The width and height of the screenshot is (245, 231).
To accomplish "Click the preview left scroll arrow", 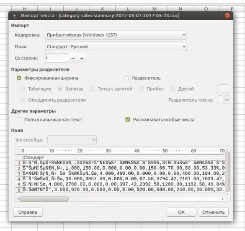I will coord(17,199).
